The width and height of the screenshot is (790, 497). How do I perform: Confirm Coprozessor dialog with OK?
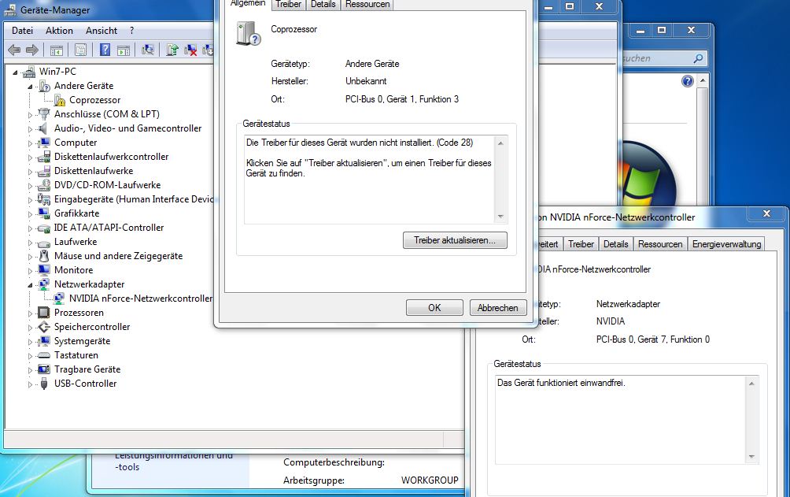pyautogui.click(x=434, y=308)
